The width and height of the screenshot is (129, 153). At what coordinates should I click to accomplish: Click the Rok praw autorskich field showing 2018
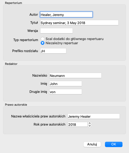[x=78, y=124]
